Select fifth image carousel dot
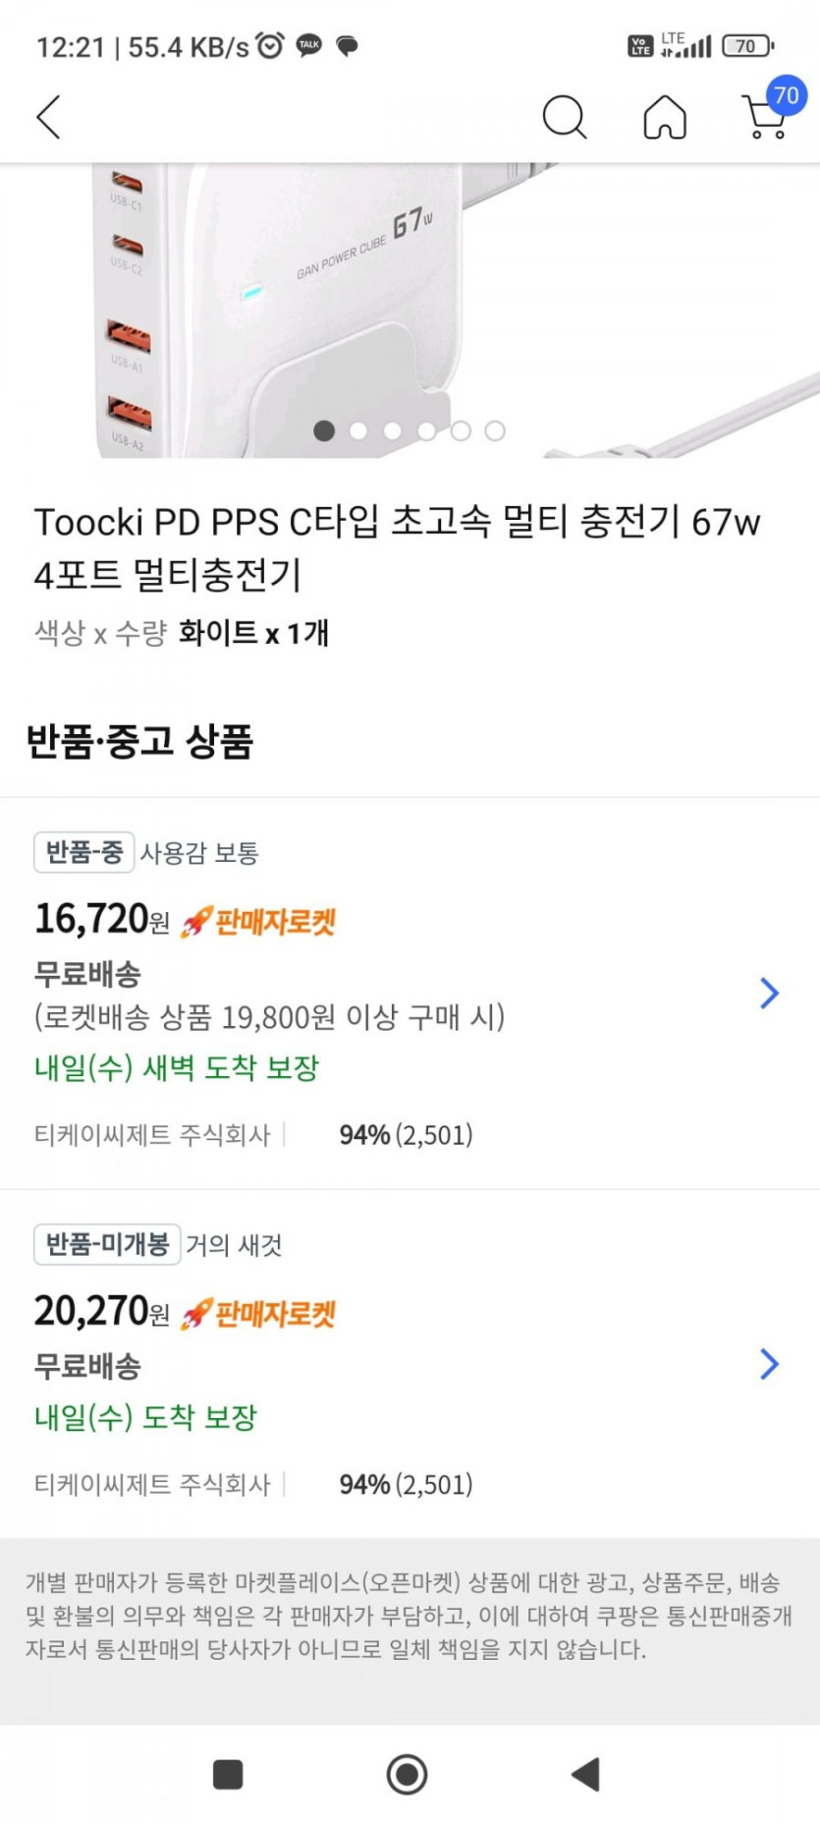The height and width of the screenshot is (1824, 820). pyautogui.click(x=461, y=430)
